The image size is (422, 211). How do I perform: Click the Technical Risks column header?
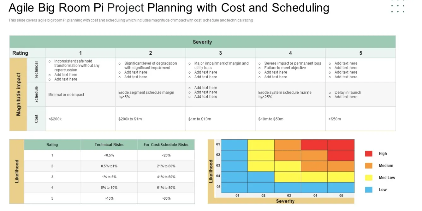[x=109, y=145]
